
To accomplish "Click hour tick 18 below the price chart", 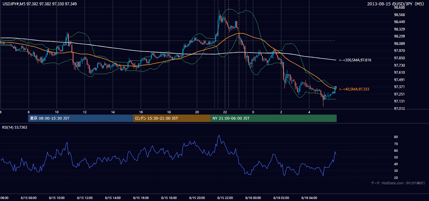I will coord(169,112).
